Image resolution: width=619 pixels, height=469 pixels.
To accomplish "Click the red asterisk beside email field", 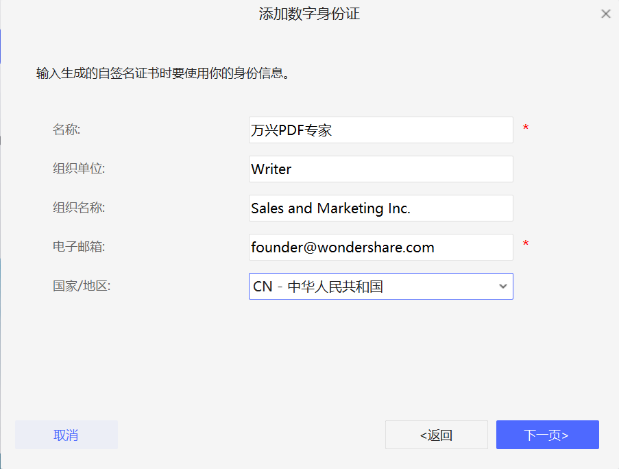I will [x=526, y=244].
